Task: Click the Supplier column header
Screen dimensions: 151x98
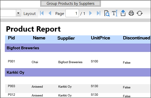Action: click(x=66, y=38)
